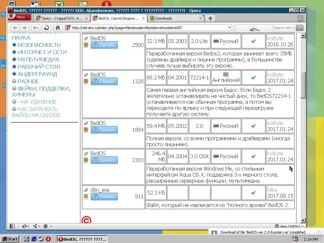The image size is (324, 243).
Task: Open the РАЗНОЕ category link
Action: [28, 81]
